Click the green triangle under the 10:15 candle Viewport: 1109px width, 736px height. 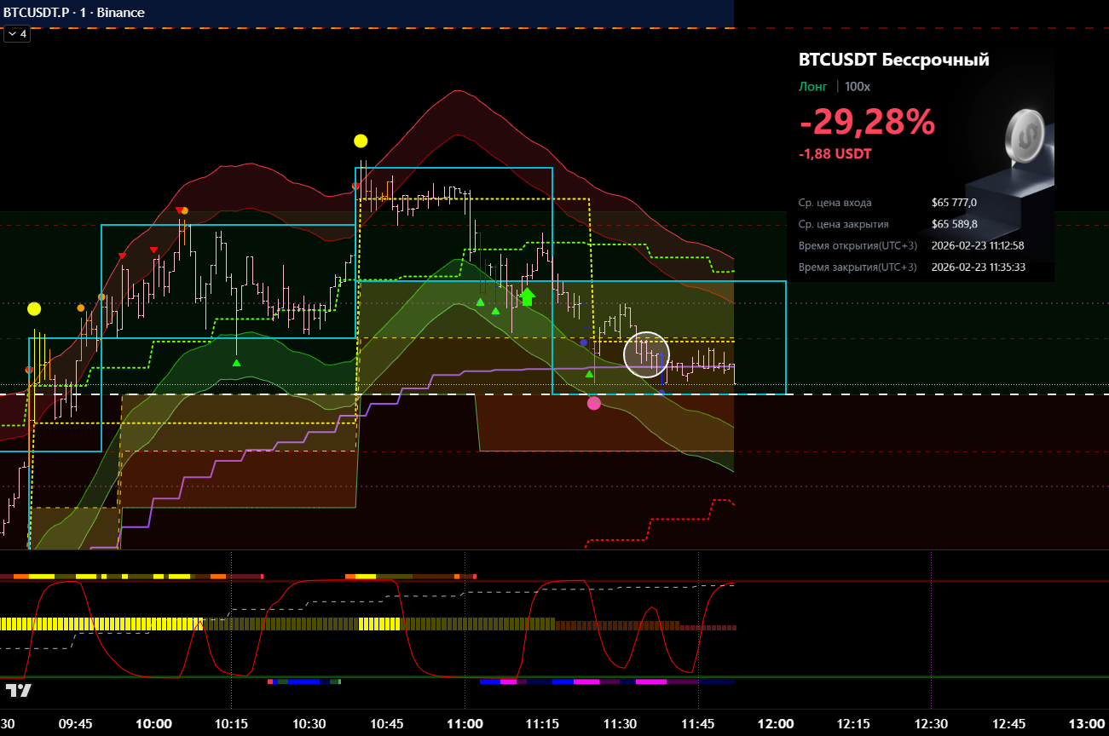coord(236,362)
